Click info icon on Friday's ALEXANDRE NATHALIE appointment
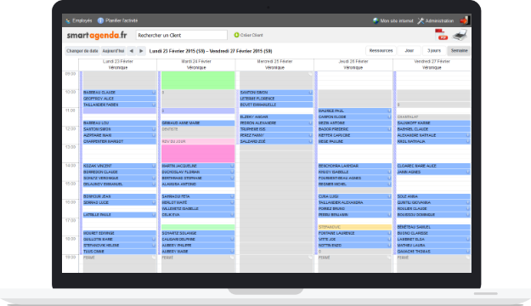Image resolution: width=531 pixels, height=306 pixels. (468, 135)
